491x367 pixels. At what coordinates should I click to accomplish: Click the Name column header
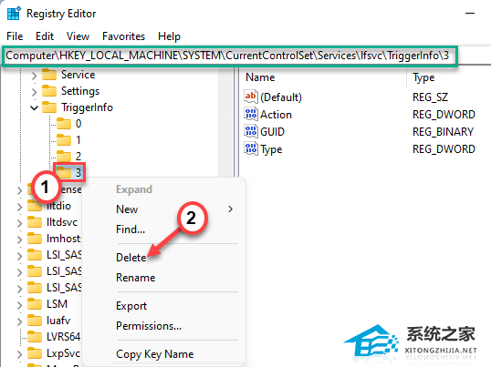pyautogui.click(x=260, y=77)
